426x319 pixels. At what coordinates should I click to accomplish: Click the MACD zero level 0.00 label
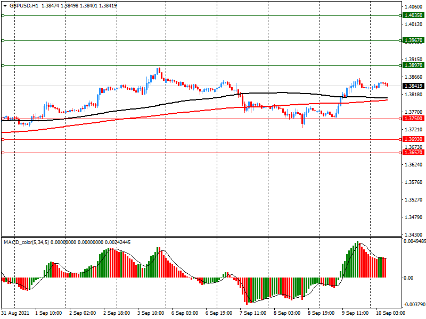point(408,278)
